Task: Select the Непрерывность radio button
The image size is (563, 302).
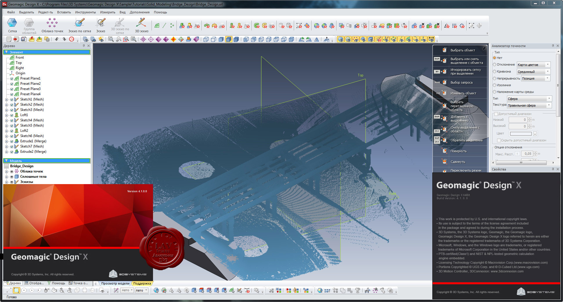Action: pos(494,78)
